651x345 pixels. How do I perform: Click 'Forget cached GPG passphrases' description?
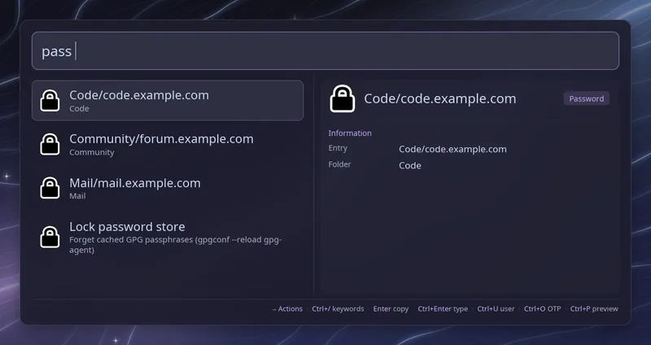(x=175, y=245)
